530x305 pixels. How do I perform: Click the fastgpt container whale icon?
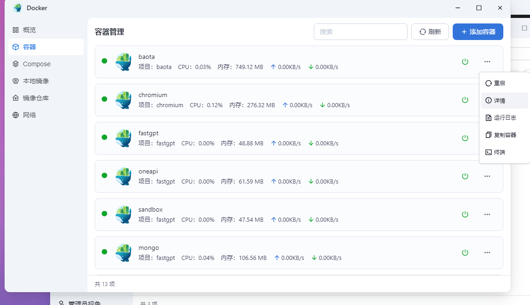(x=123, y=138)
